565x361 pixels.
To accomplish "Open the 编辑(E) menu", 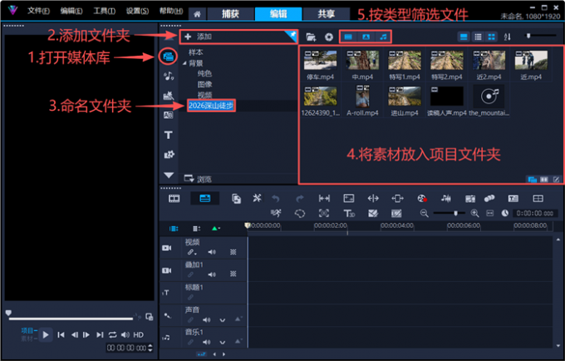I will 71,11.
